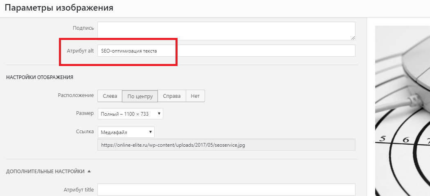Select По центру alignment option

(140, 96)
